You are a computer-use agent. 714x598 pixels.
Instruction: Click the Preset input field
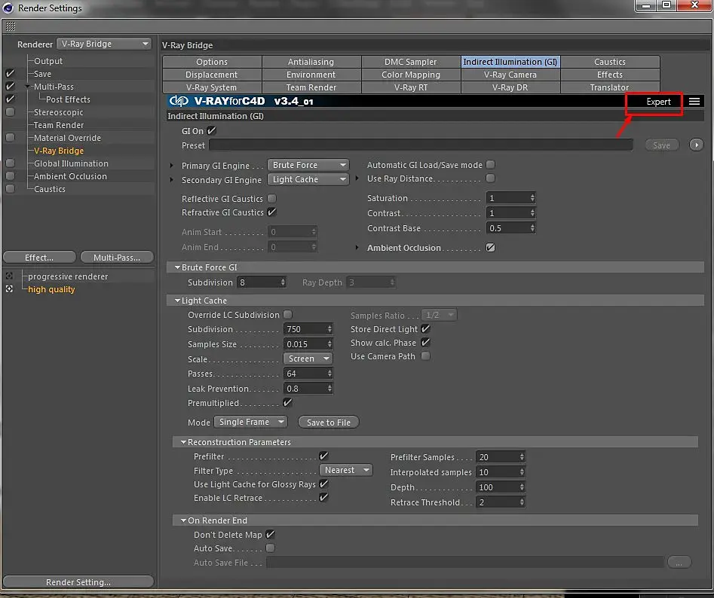421,145
